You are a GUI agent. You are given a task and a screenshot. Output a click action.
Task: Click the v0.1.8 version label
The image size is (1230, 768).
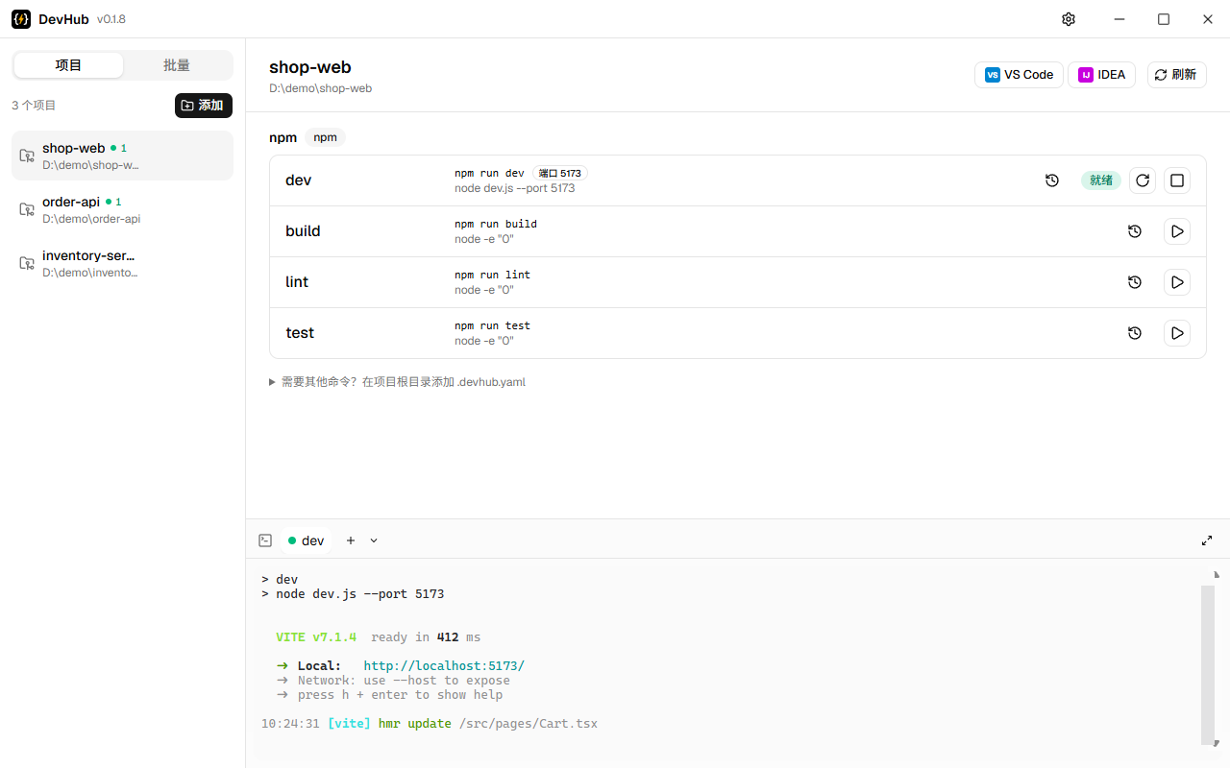click(111, 19)
